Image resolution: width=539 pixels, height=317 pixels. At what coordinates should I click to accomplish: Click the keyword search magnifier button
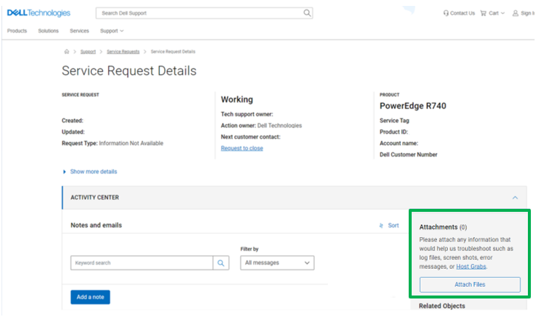pos(221,263)
